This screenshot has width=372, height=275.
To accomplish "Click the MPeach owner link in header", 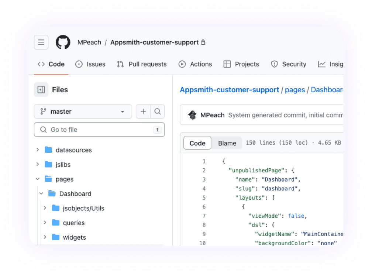I will pos(89,42).
